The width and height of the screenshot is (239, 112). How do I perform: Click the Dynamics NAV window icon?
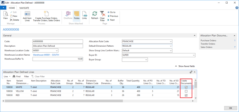[3, 3]
